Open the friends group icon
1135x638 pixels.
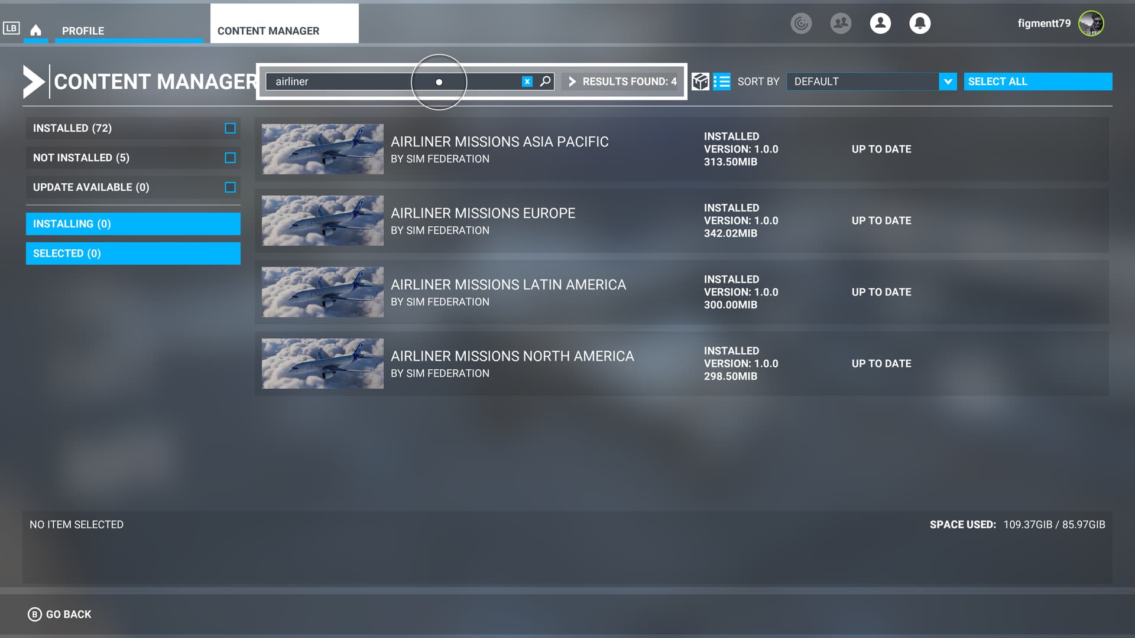(841, 23)
